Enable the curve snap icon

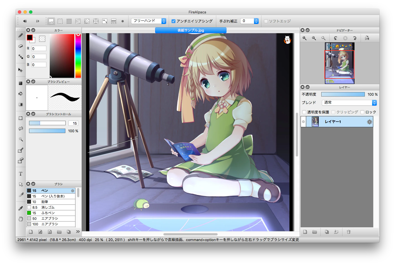(105, 21)
